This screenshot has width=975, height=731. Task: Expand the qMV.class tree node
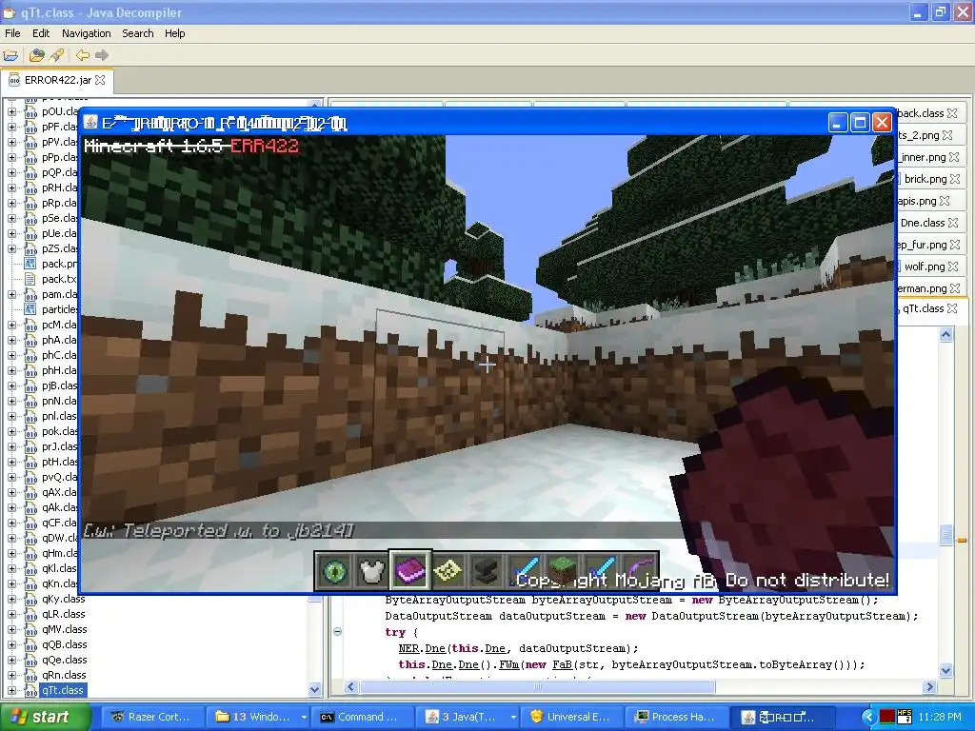pyautogui.click(x=11, y=630)
